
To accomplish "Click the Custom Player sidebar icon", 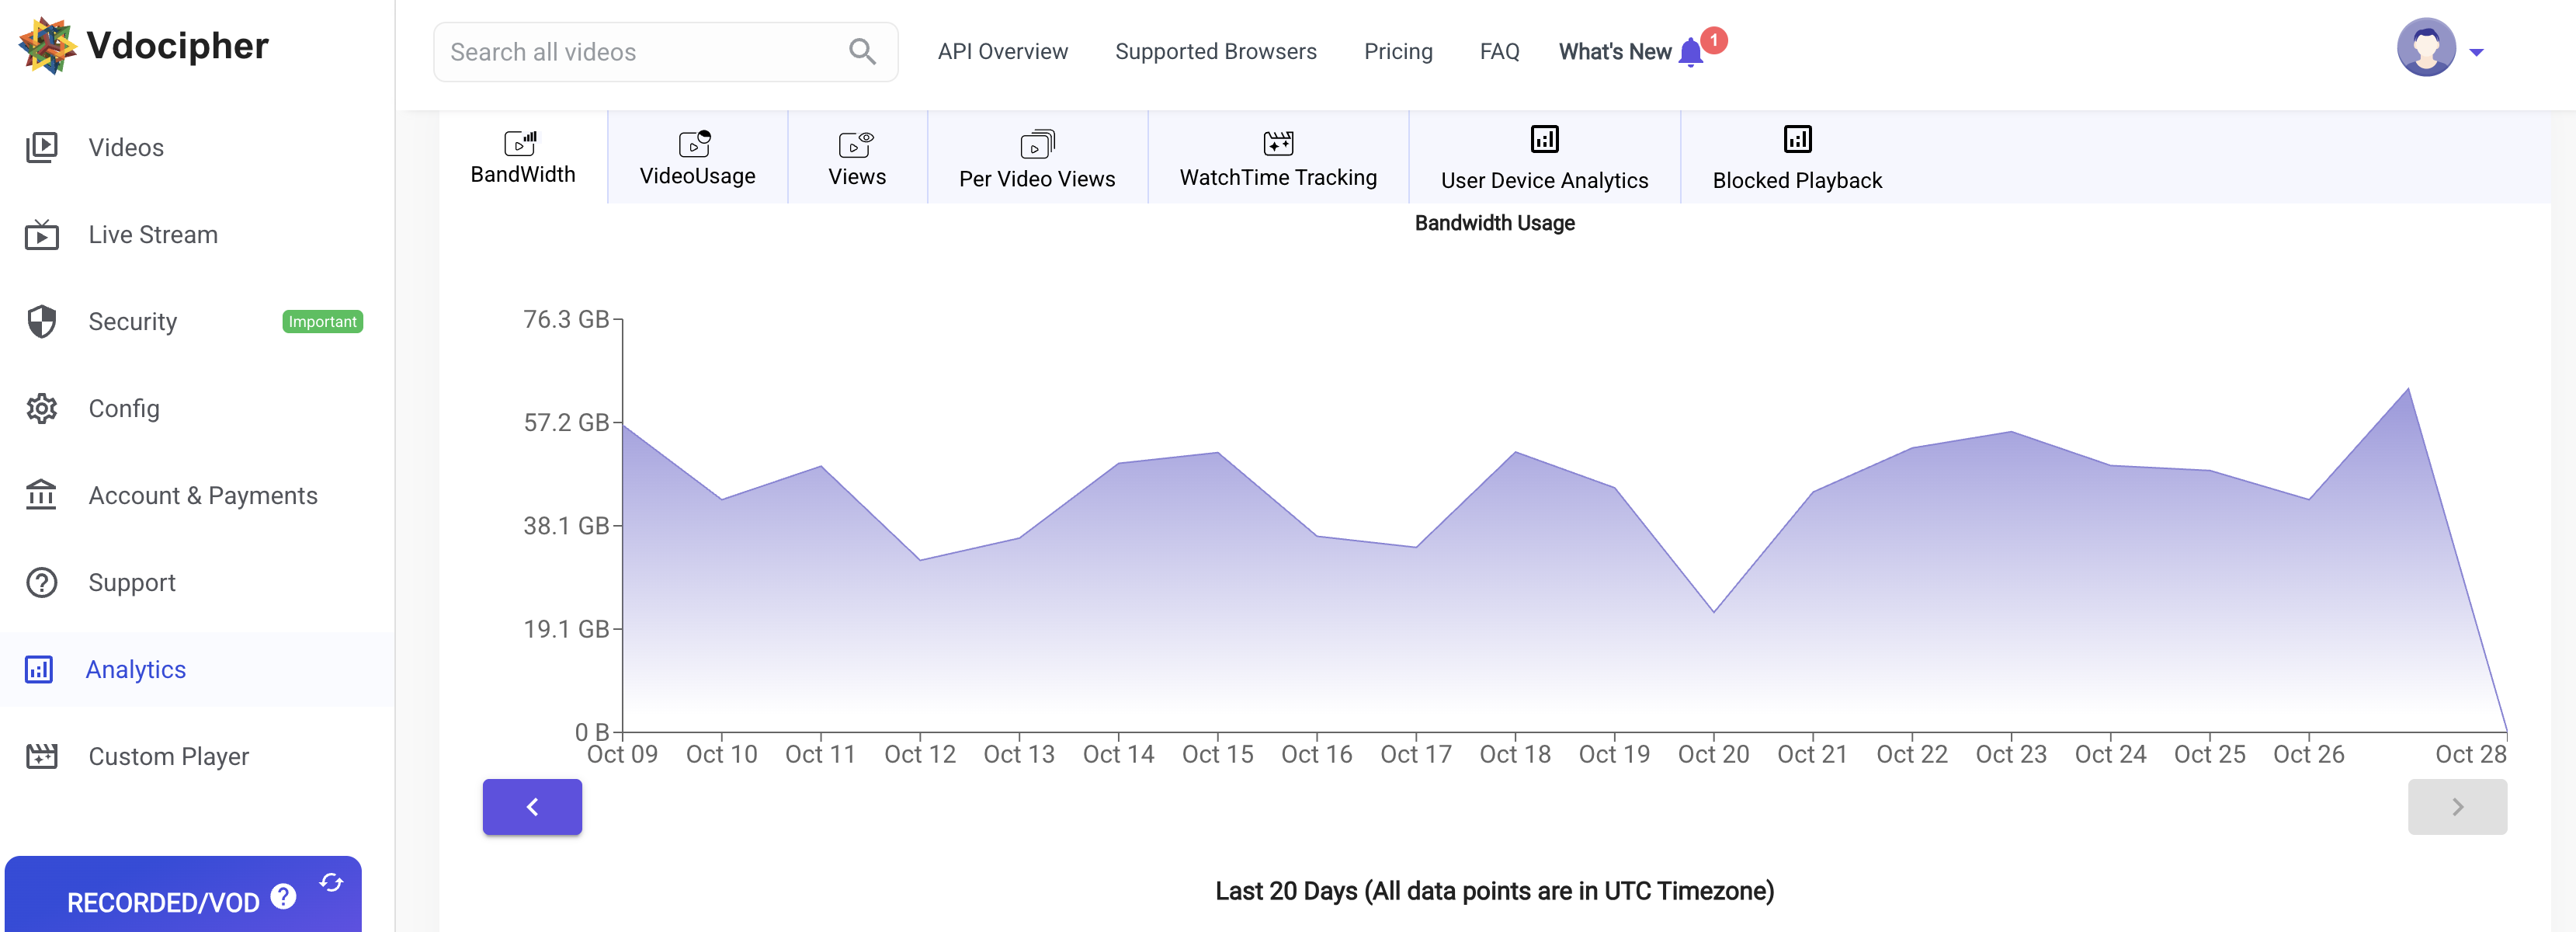I will pos(42,756).
